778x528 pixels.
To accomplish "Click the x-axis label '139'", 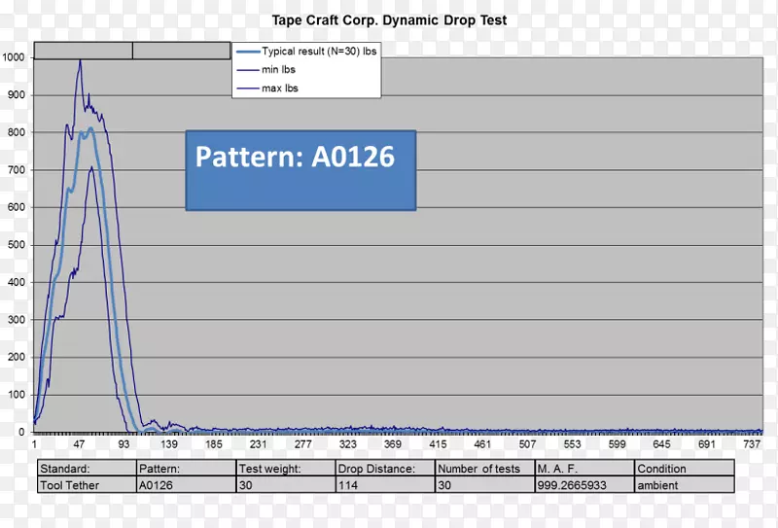I will 168,444.
